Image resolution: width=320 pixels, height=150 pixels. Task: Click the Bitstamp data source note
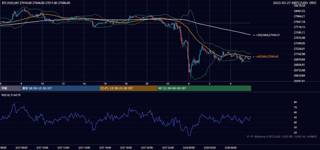click(282, 137)
